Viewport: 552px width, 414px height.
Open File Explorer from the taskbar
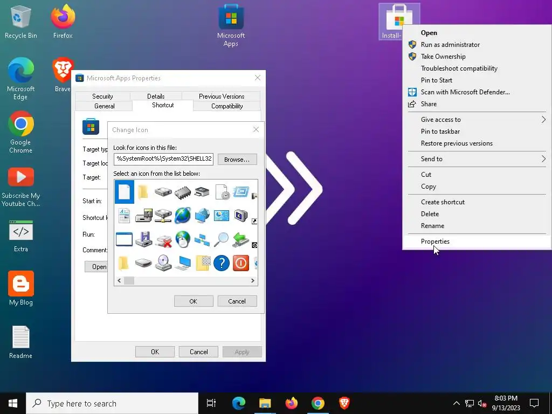[x=265, y=403]
